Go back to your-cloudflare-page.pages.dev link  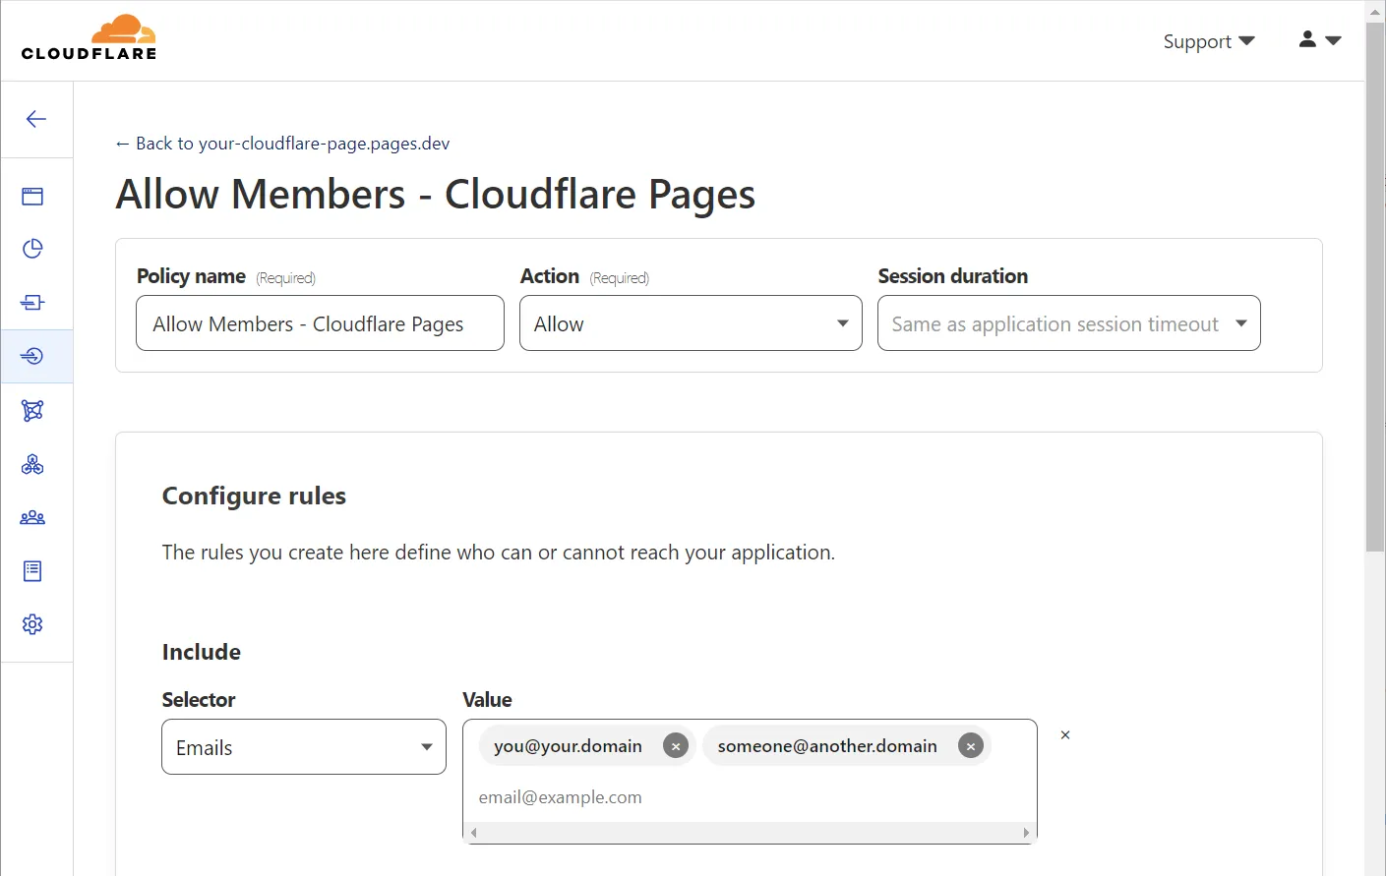point(283,144)
